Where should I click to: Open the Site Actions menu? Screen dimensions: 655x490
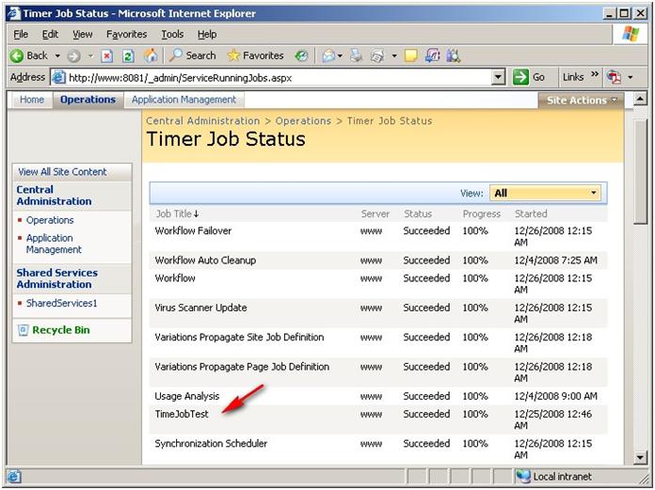(581, 101)
